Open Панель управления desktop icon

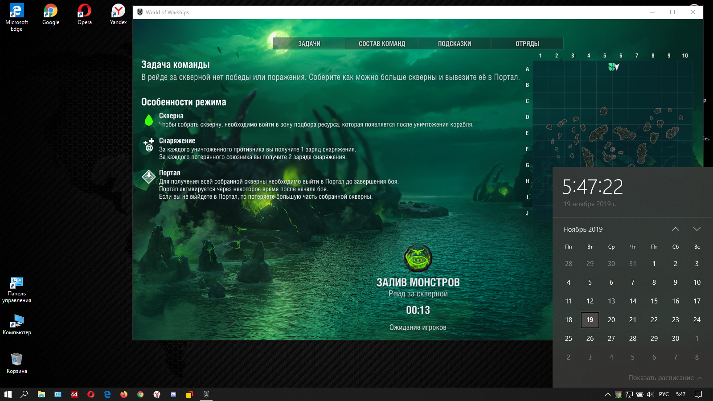click(16, 290)
